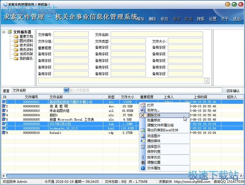Click the 删除文件 X icon
245x185 pixels.
142,115
